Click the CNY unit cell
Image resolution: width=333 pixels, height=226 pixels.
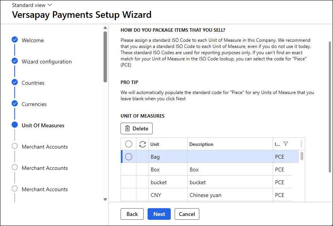pyautogui.click(x=168, y=195)
